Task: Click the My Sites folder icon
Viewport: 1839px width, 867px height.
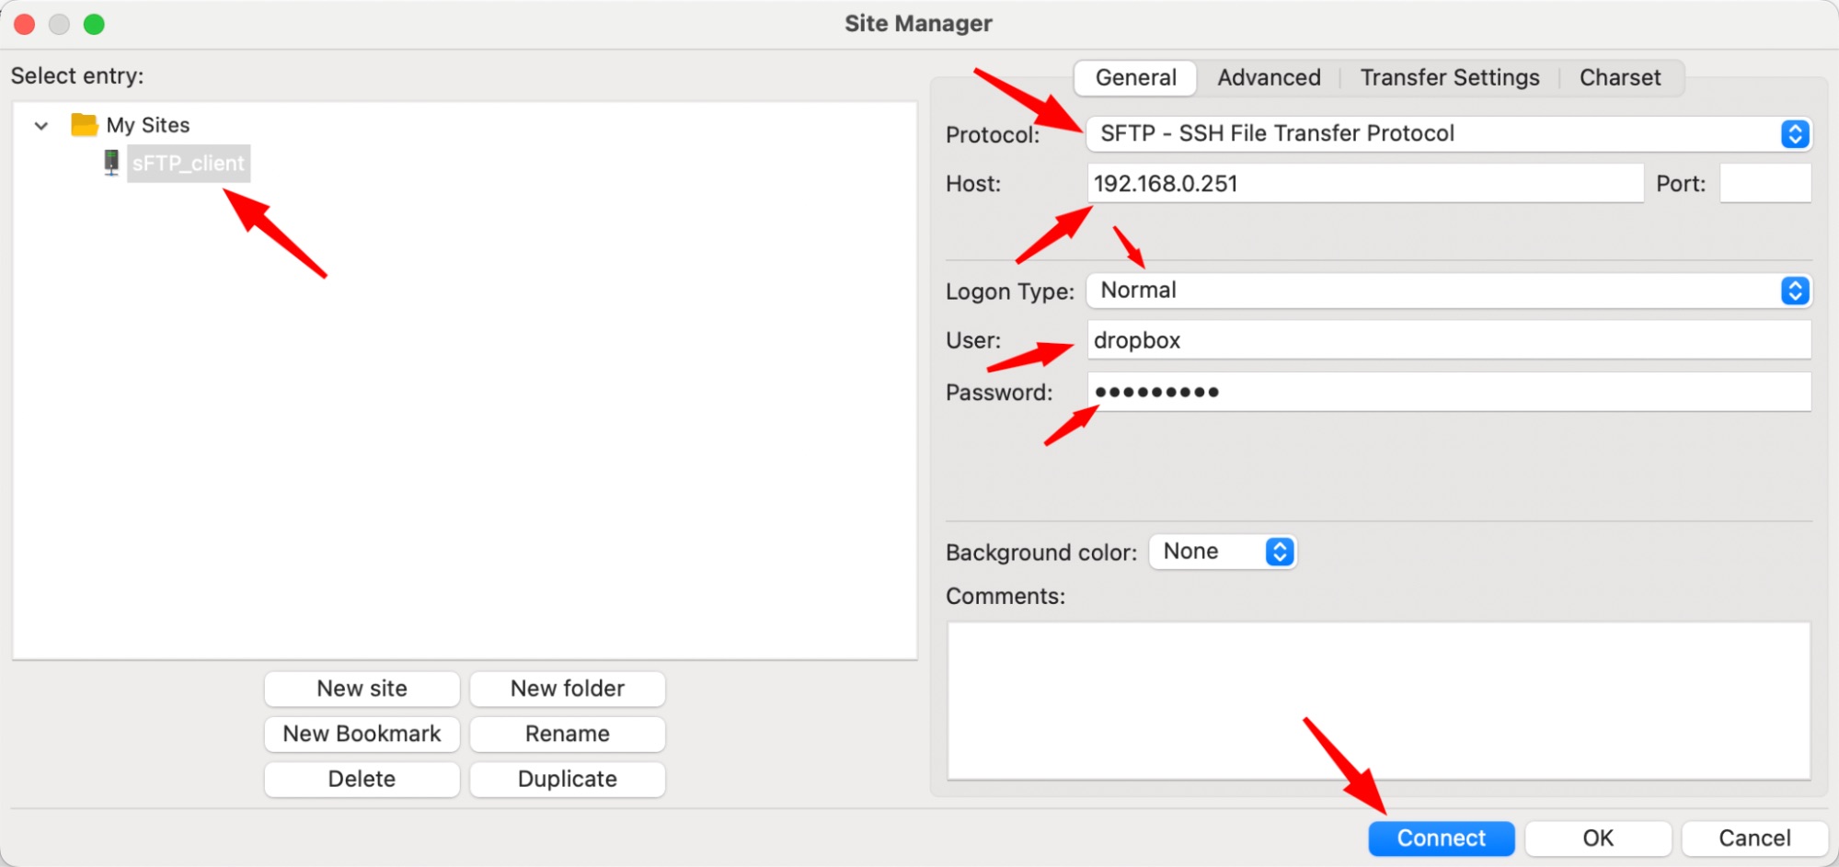Action: [x=84, y=124]
